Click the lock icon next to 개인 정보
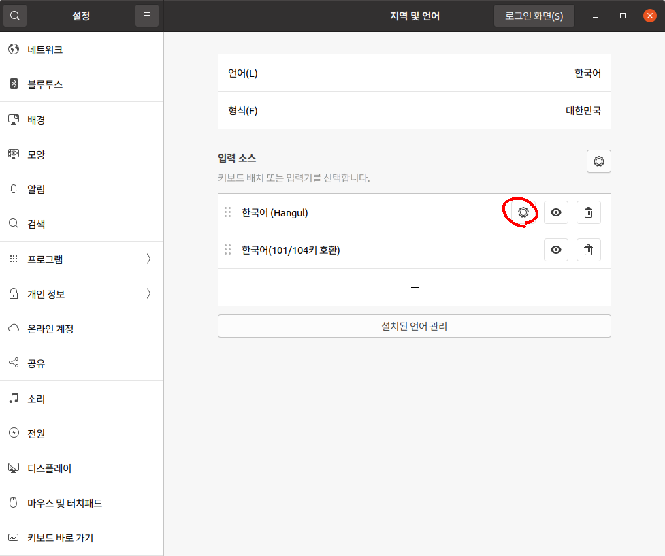 [x=14, y=293]
